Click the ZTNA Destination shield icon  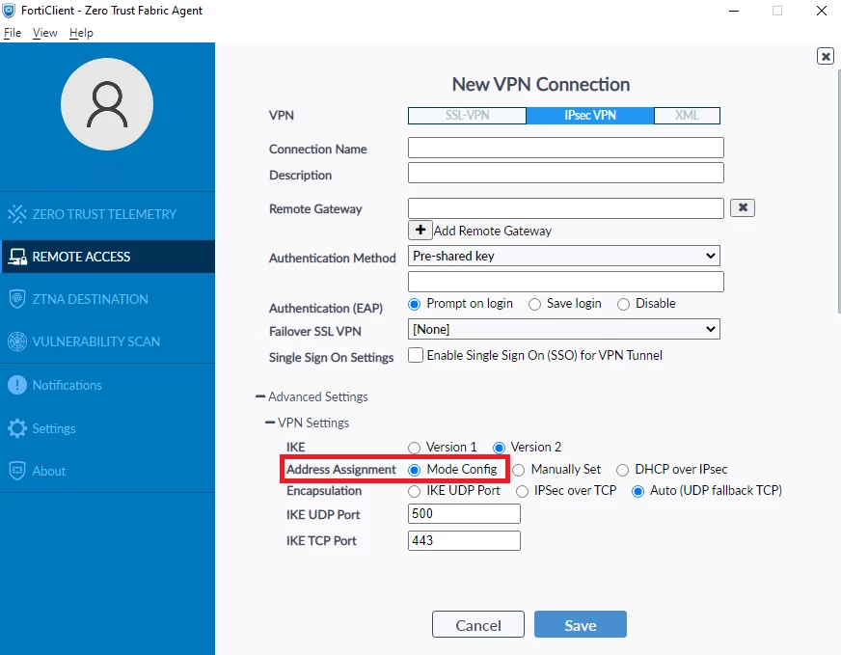(17, 299)
